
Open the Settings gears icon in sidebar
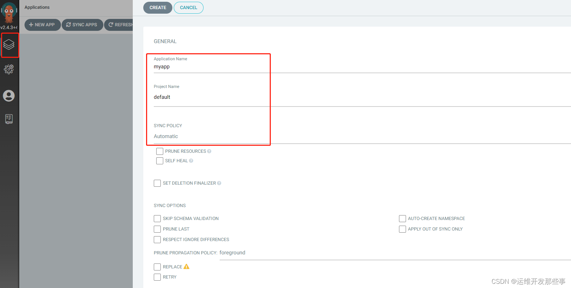pos(9,69)
